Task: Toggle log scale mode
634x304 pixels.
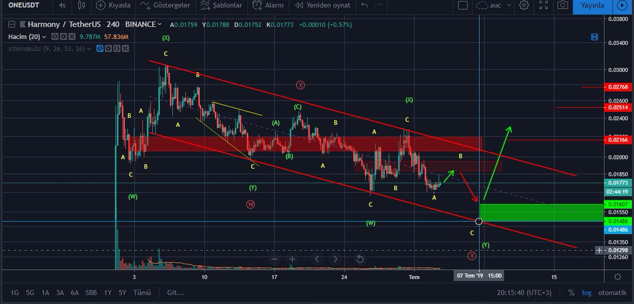Action: 586,292
